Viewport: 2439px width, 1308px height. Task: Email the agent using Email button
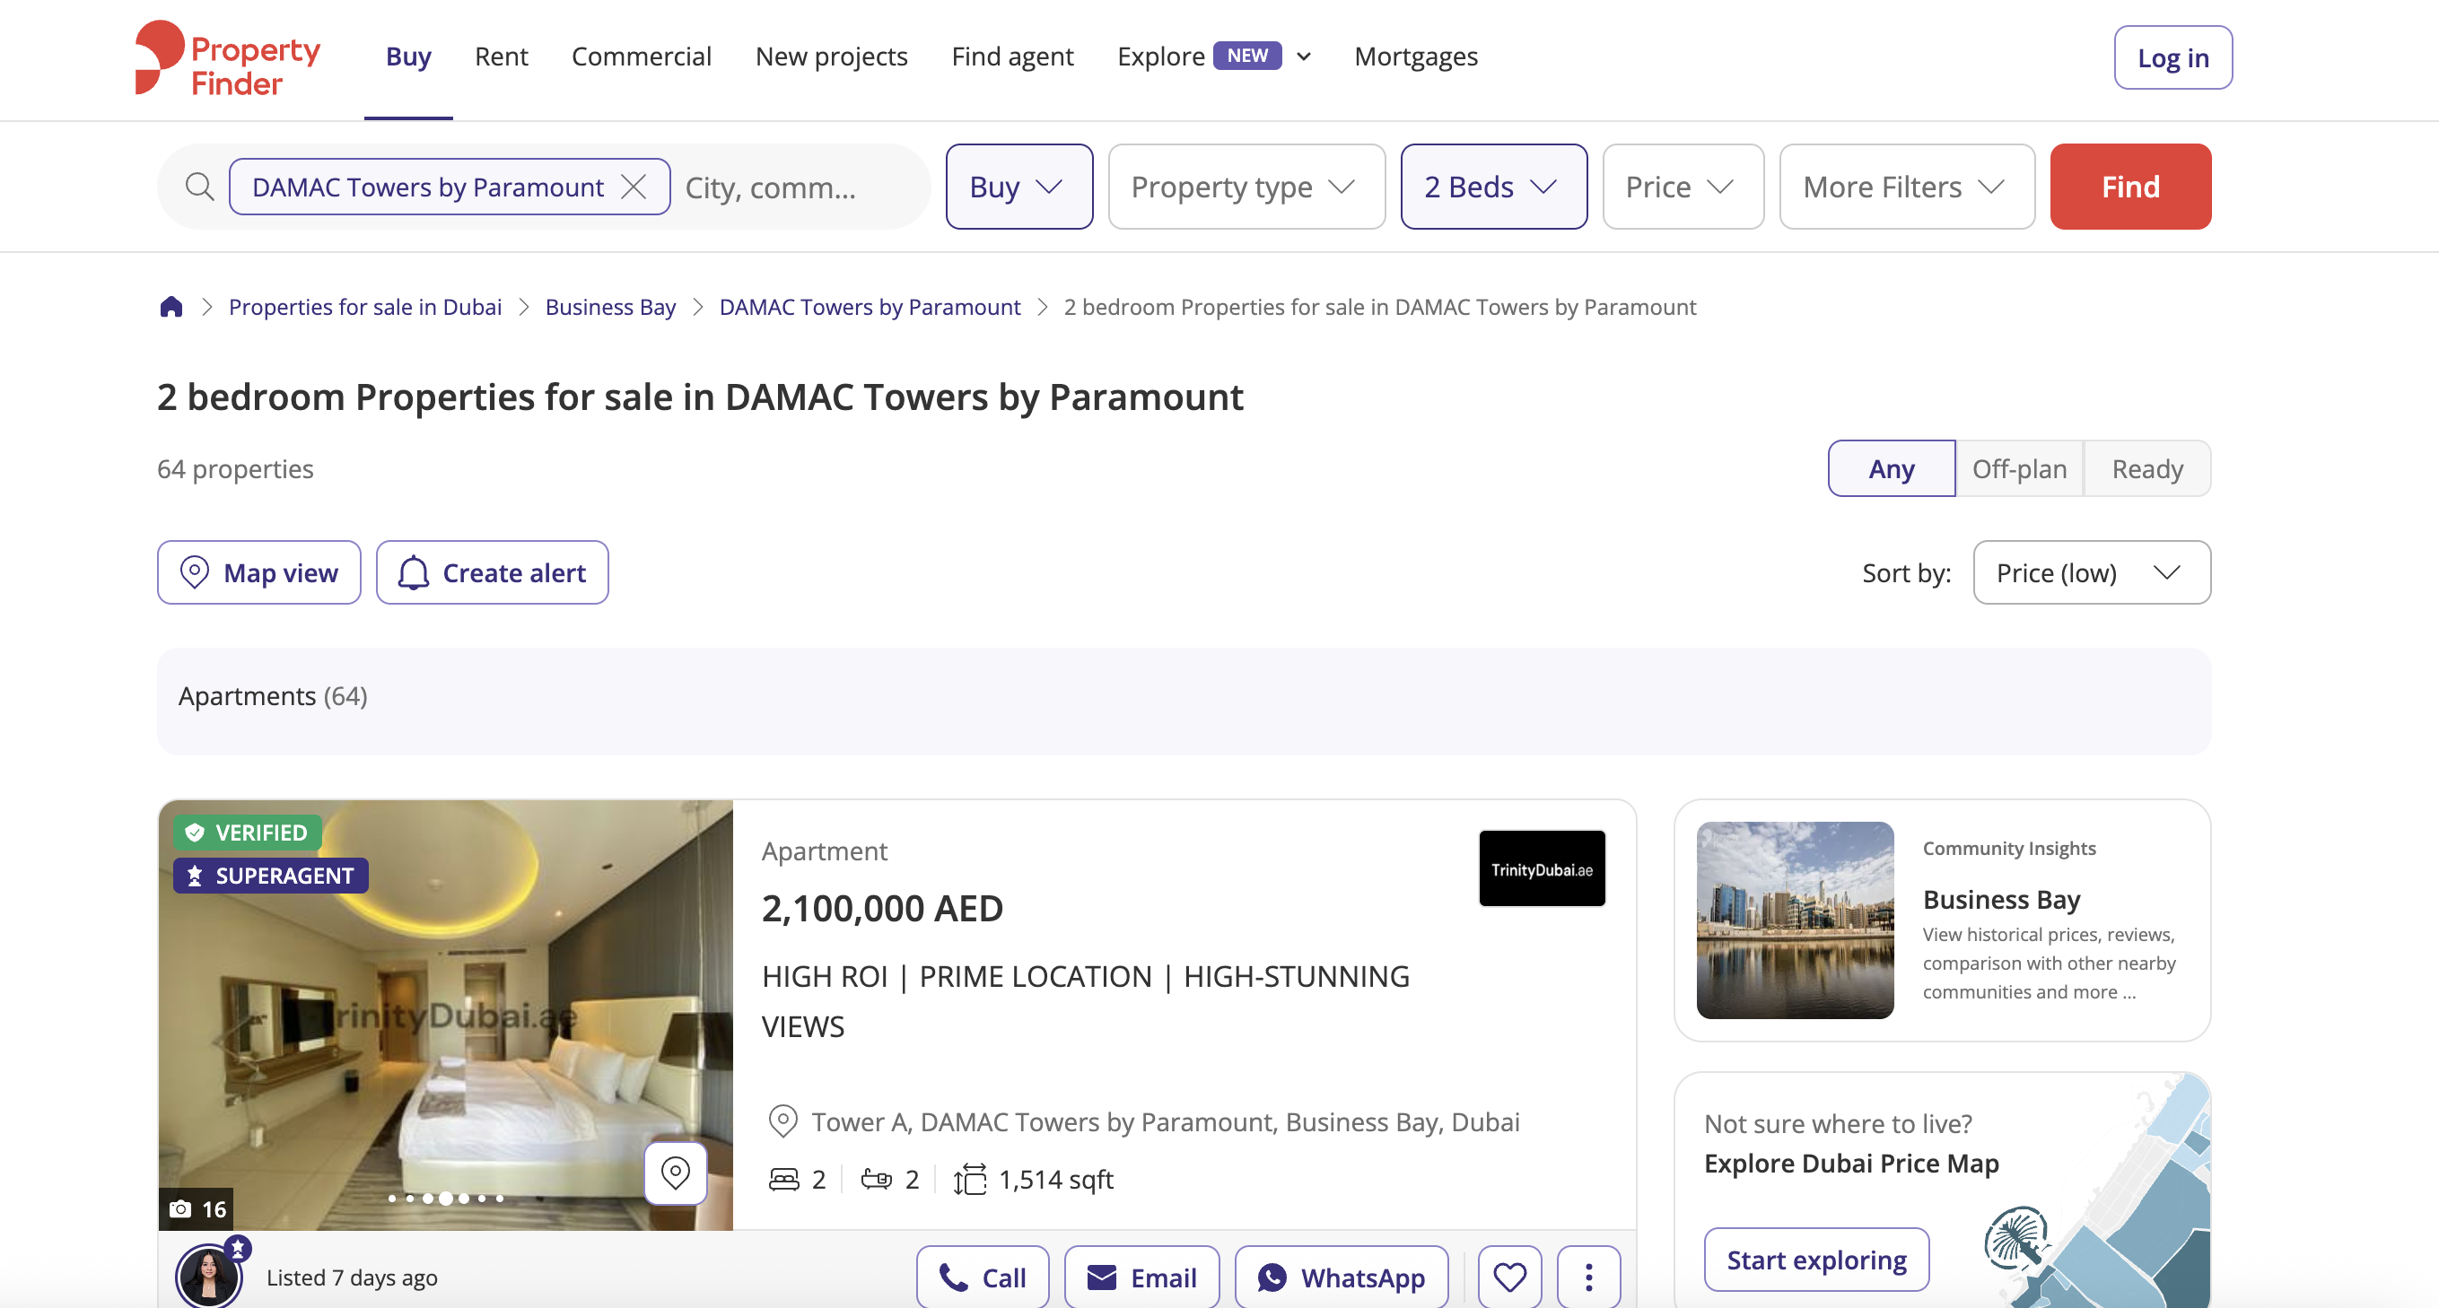tap(1141, 1277)
